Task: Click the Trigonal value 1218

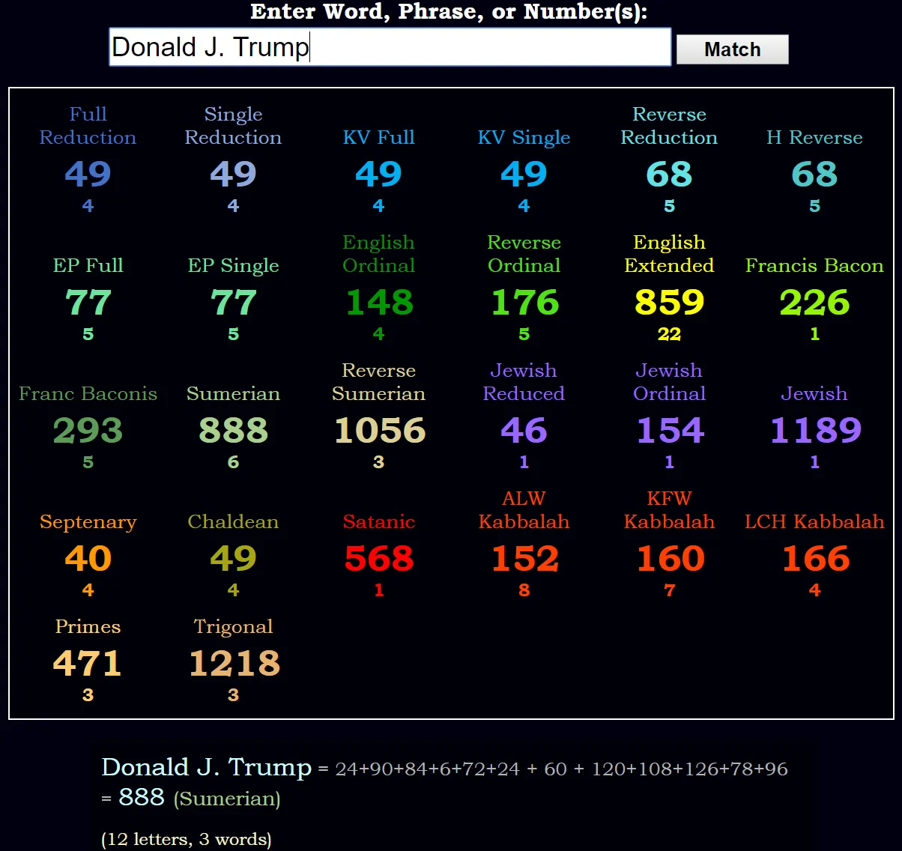Action: [x=233, y=663]
